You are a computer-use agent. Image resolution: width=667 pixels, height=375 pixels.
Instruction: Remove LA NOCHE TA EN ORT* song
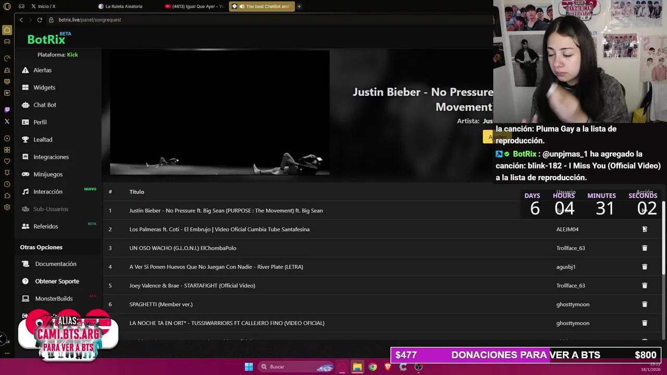[x=645, y=323]
